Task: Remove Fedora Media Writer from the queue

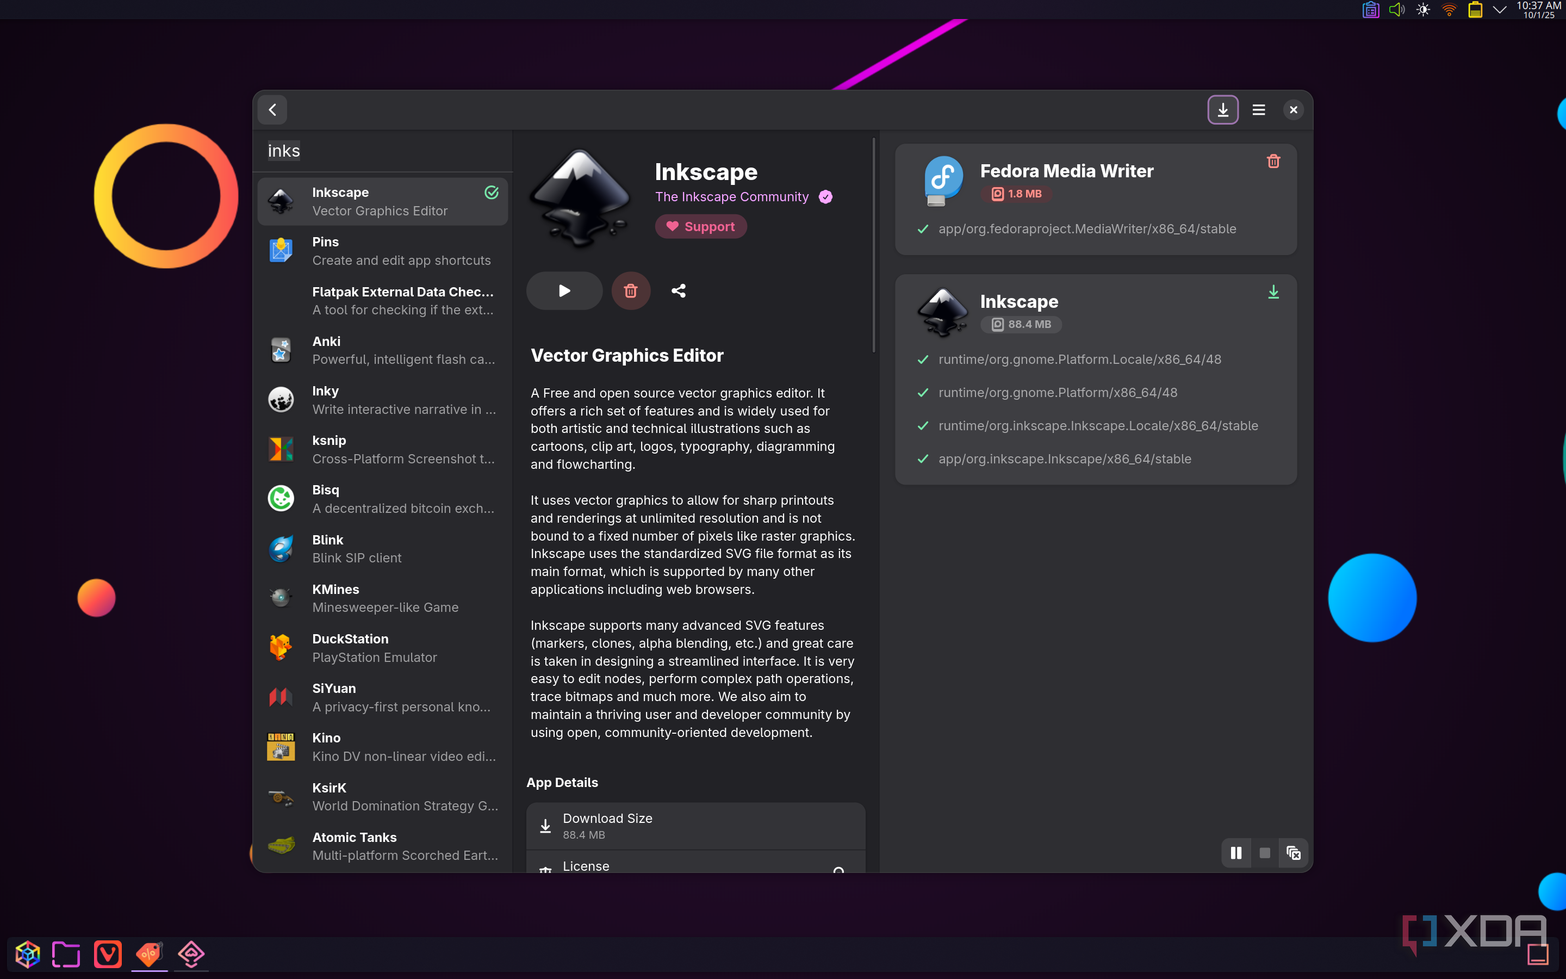Action: click(1273, 161)
